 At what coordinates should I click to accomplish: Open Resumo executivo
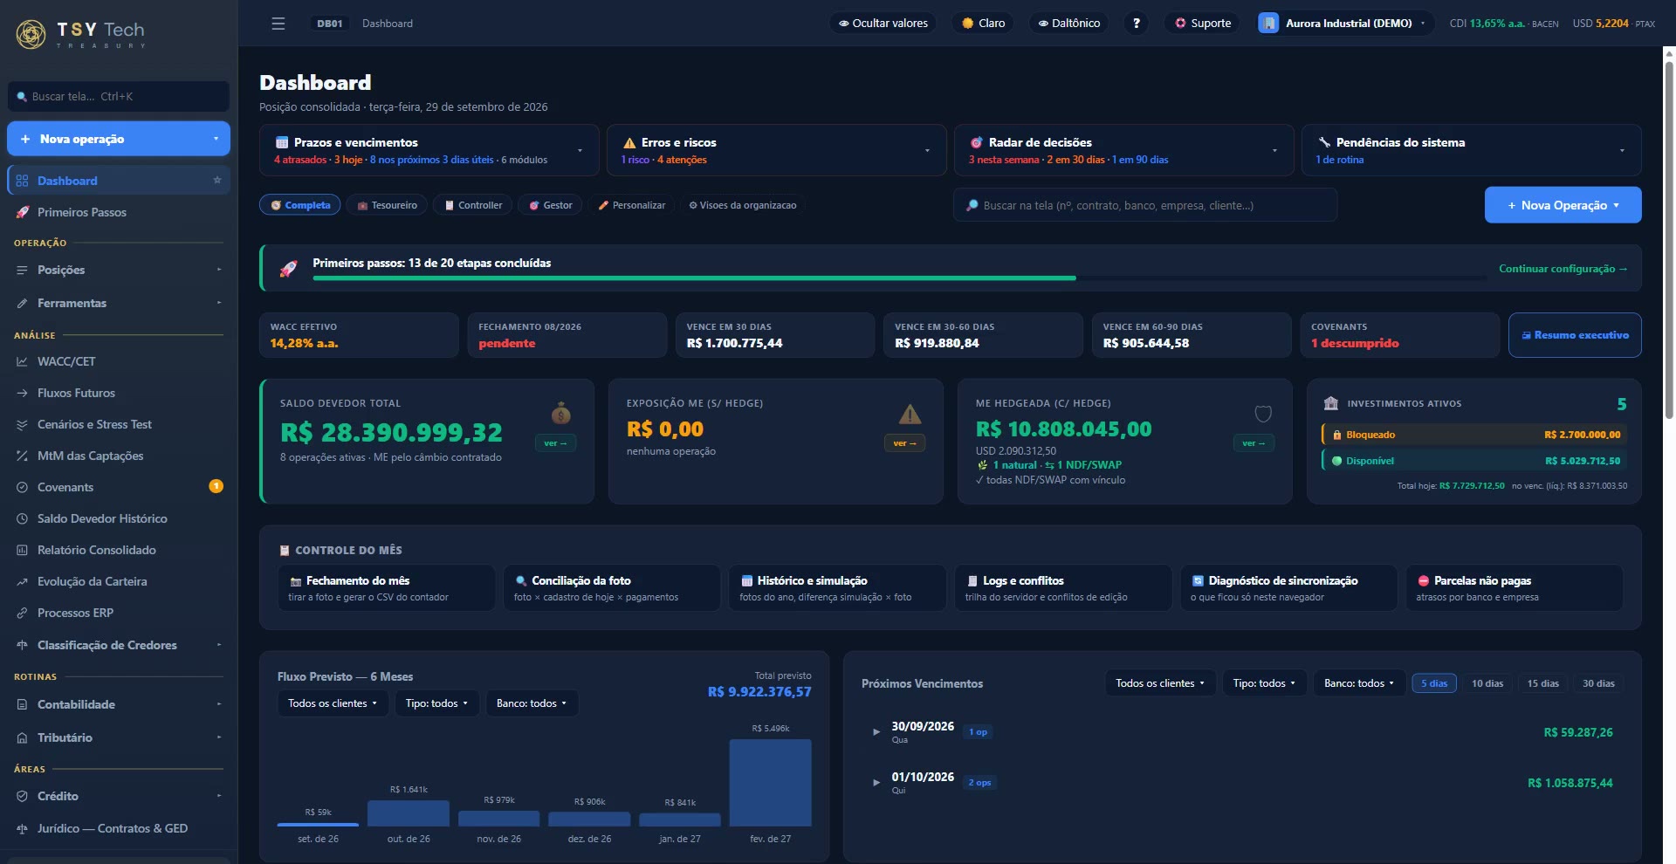coord(1575,335)
